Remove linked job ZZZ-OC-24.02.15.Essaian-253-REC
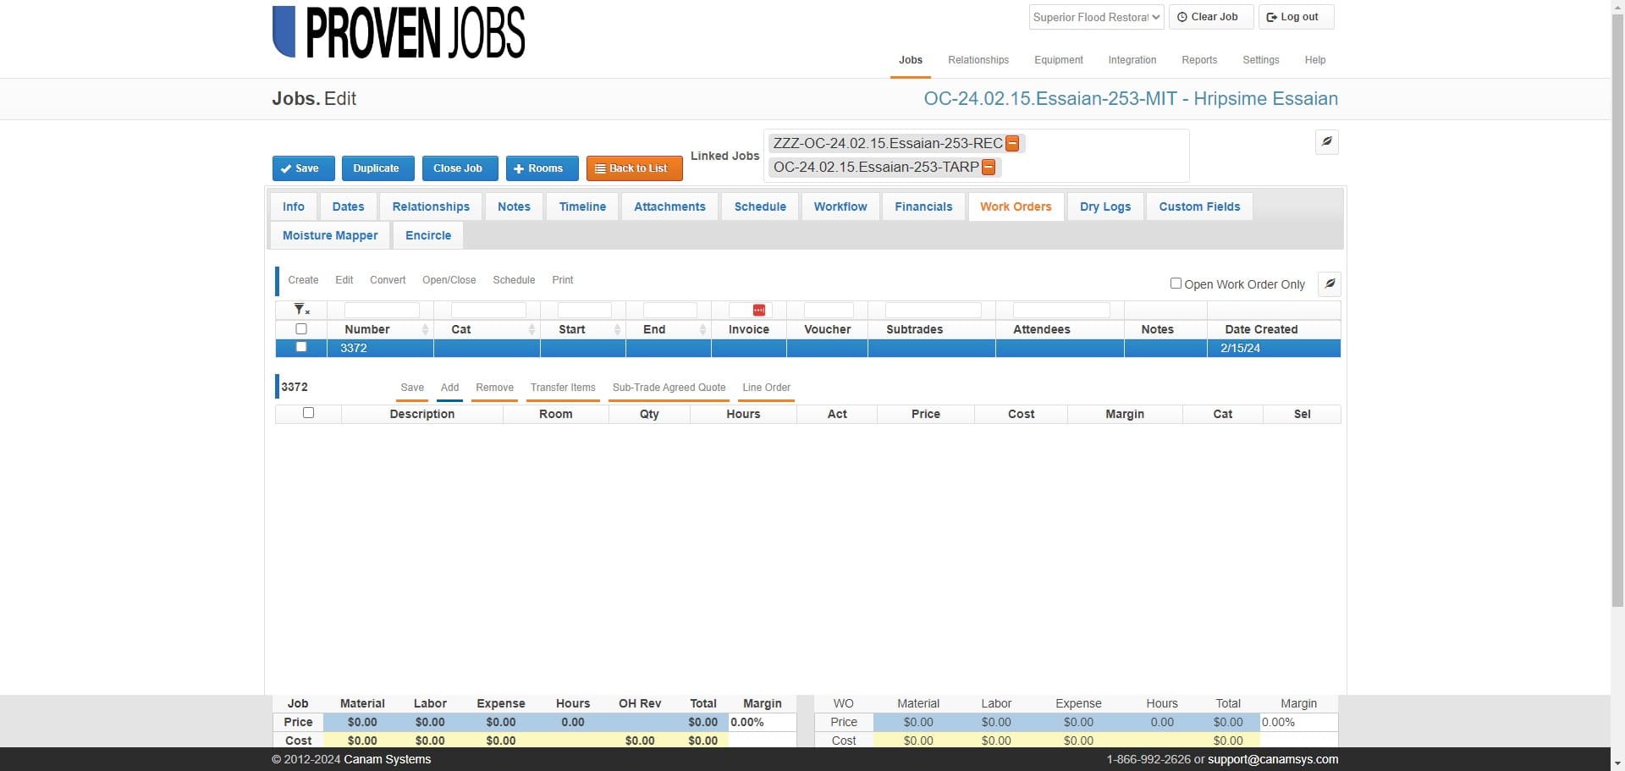The height and width of the screenshot is (771, 1625). pos(1012,144)
